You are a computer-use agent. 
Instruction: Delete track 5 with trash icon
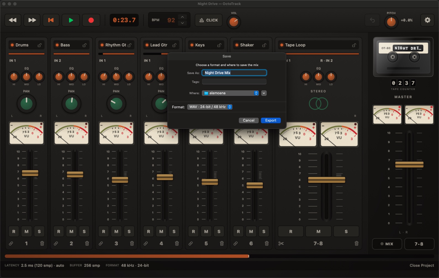click(x=222, y=243)
